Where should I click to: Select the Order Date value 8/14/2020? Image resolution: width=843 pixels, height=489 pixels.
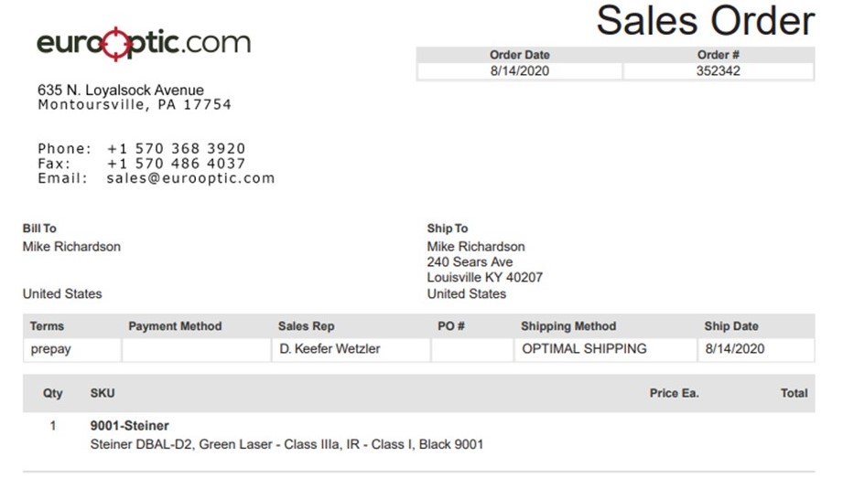(520, 70)
